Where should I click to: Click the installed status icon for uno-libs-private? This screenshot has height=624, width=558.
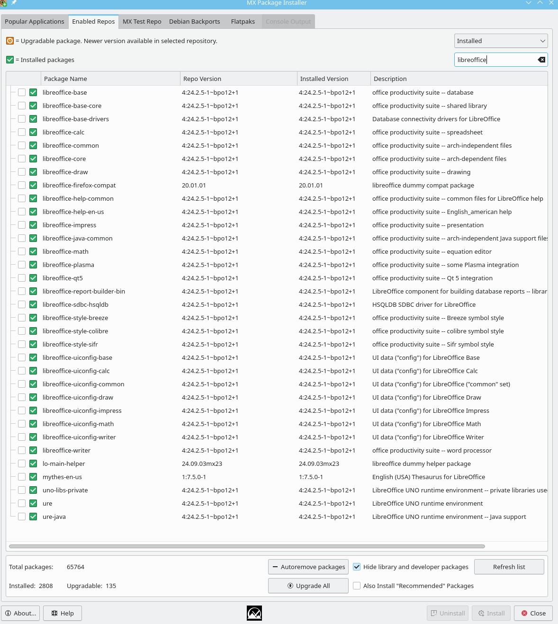click(33, 490)
